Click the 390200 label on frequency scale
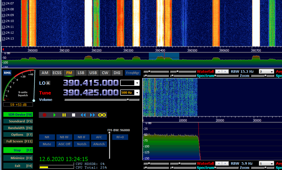The image size is (282, 170). click(96, 51)
